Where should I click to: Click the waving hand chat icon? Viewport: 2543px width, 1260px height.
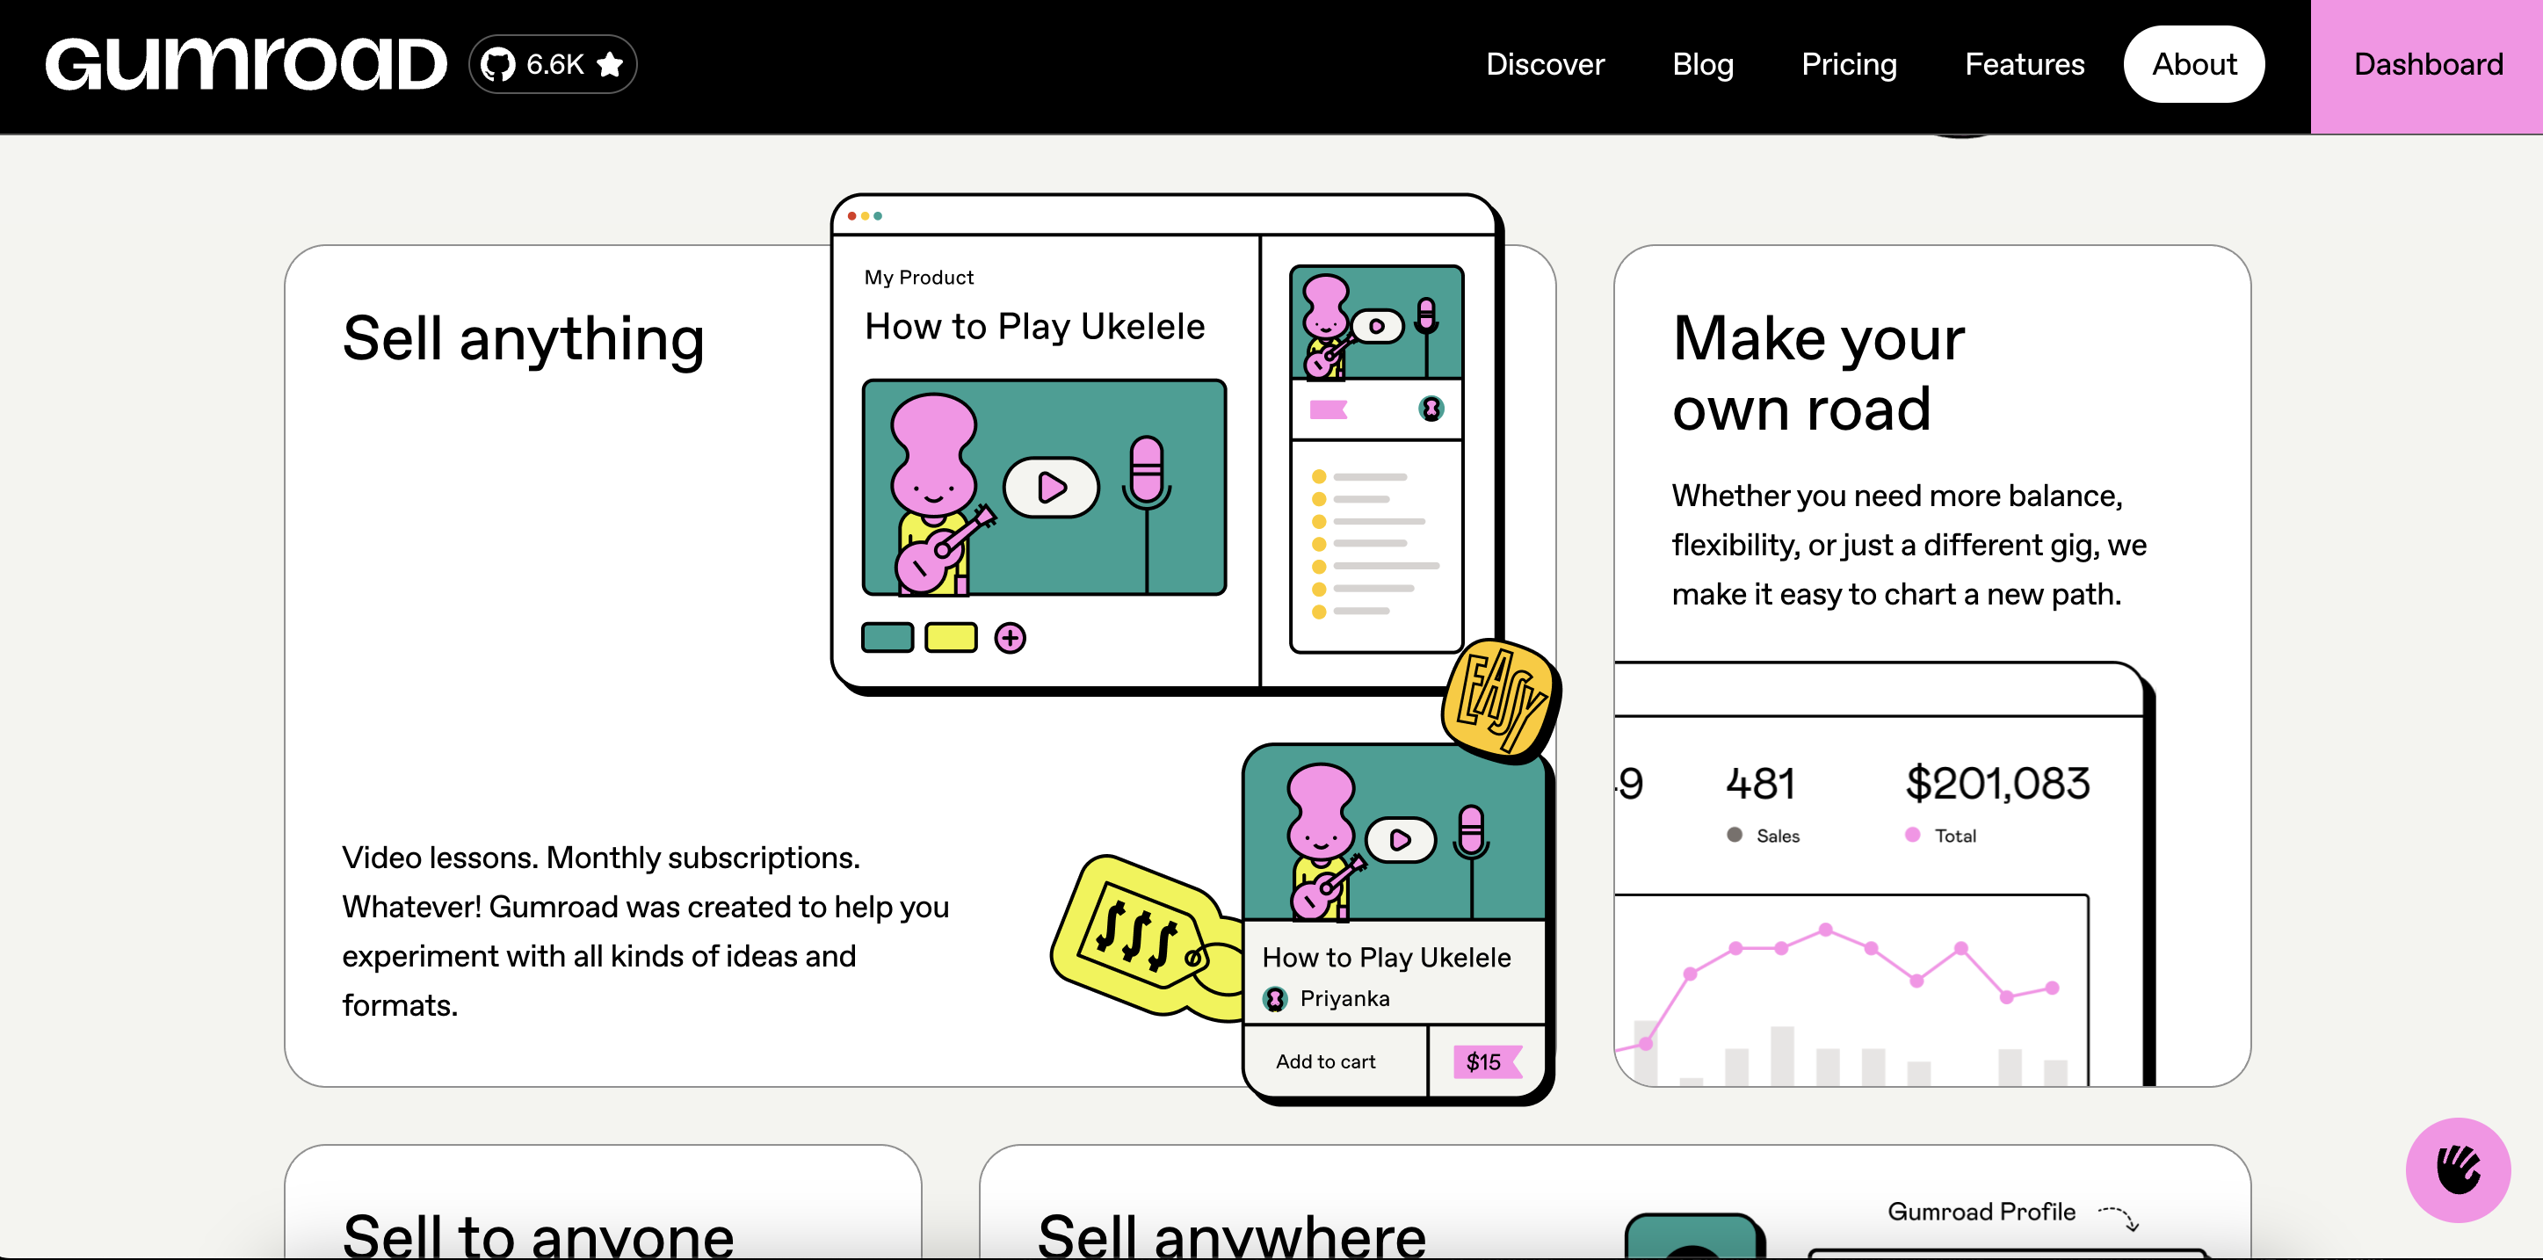click(2457, 1170)
